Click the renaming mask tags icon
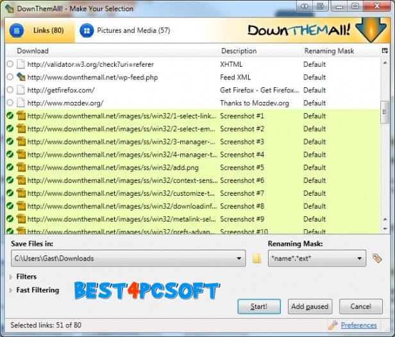The height and width of the screenshot is (337, 395). click(377, 258)
